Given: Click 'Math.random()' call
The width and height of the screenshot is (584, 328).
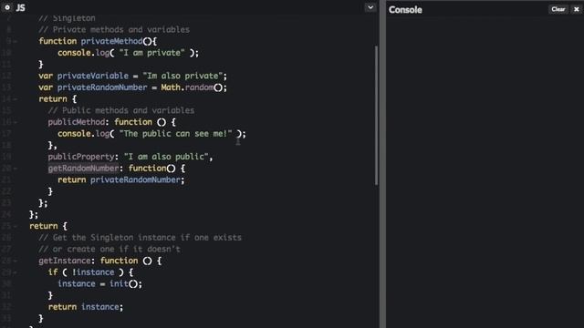Looking at the screenshot, I should [192, 87].
